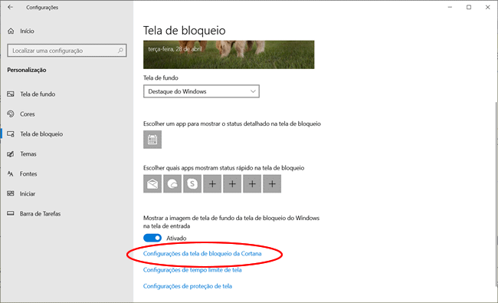Select the Mail quick status icon
The image size is (498, 303).
[x=152, y=184]
